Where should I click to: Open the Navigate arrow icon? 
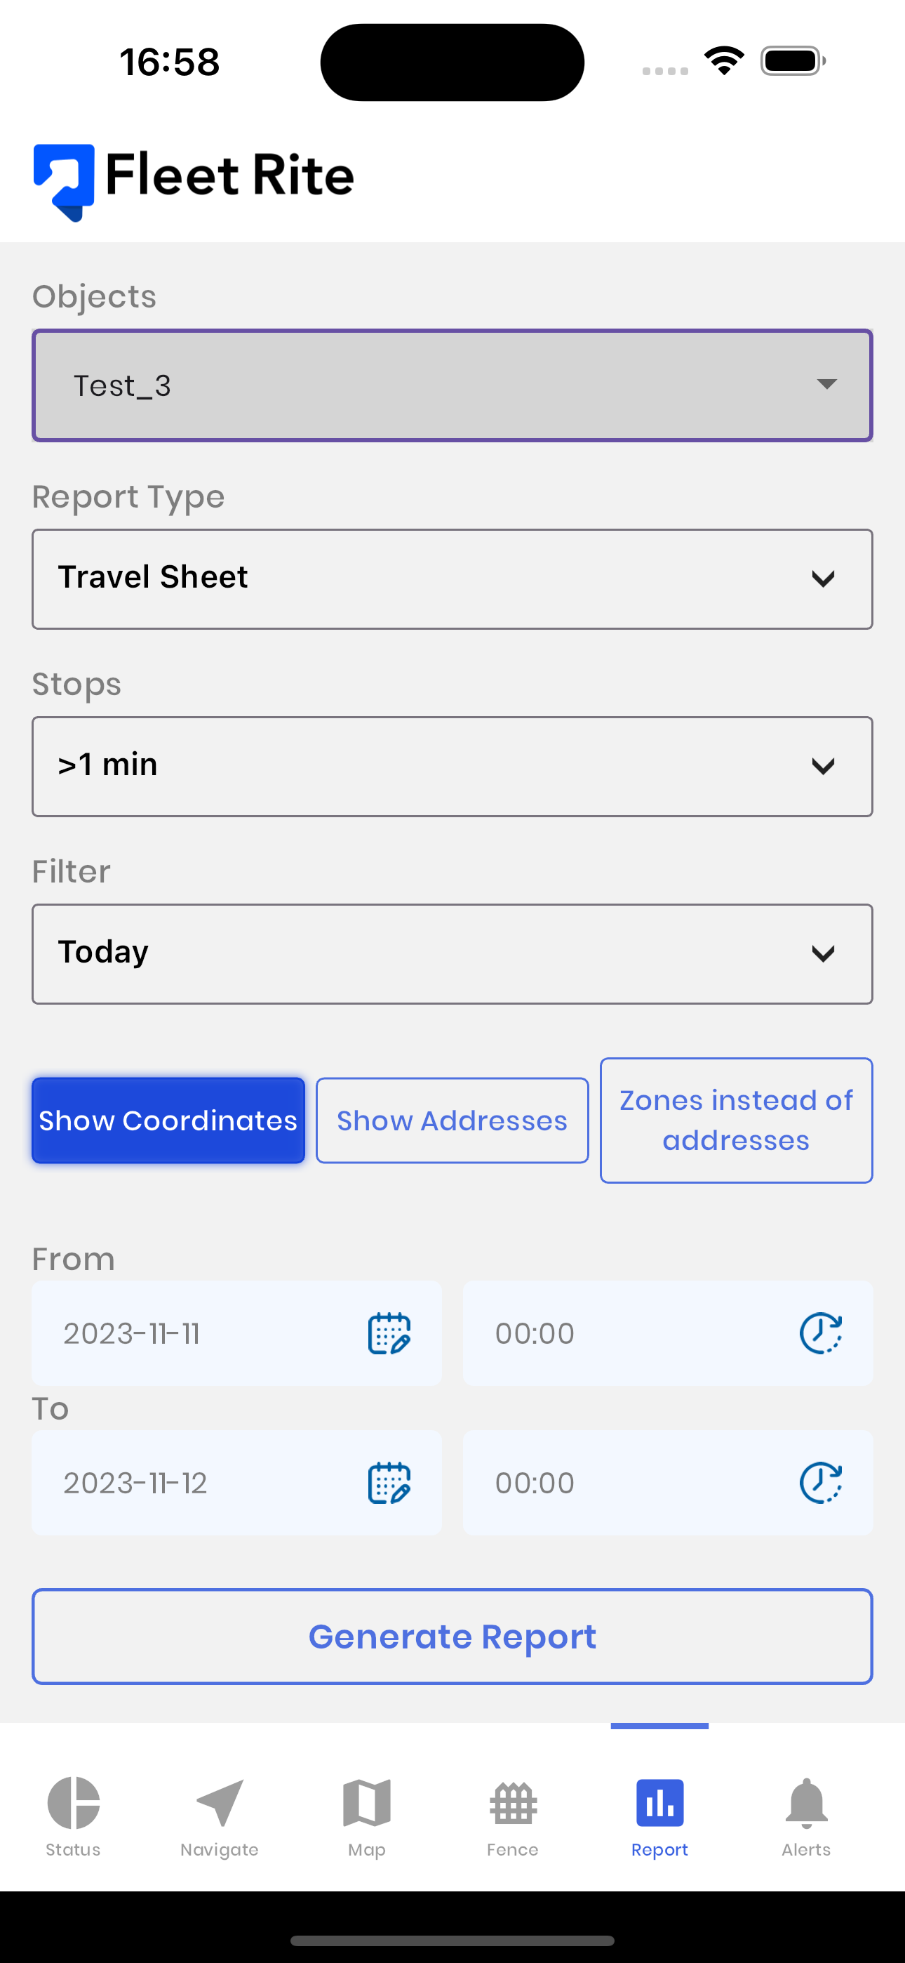point(220,1803)
